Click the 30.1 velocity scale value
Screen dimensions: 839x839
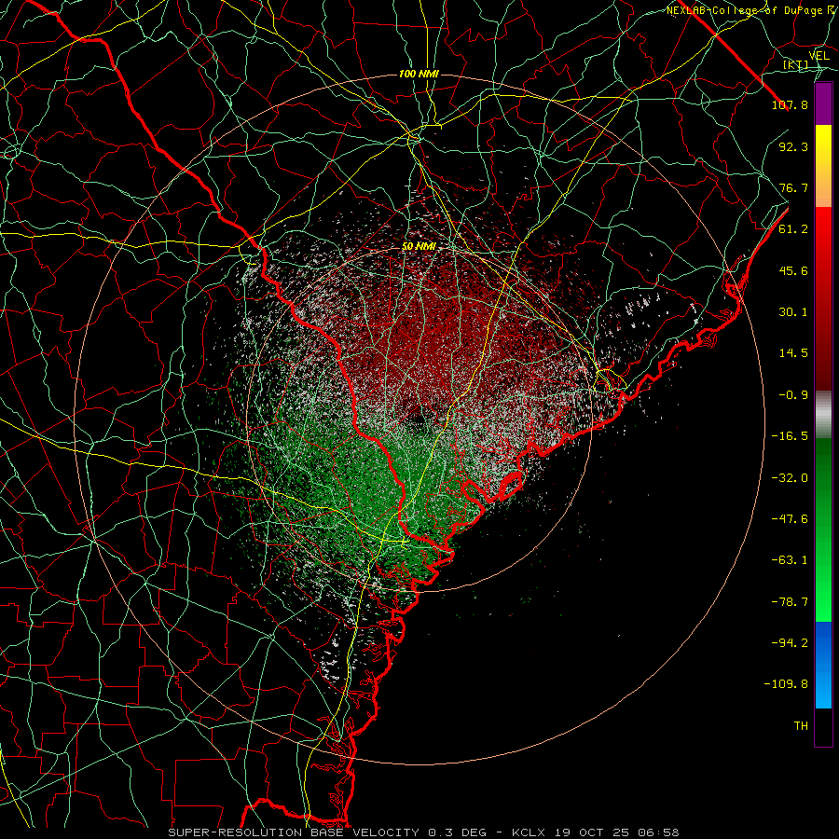[x=793, y=312]
